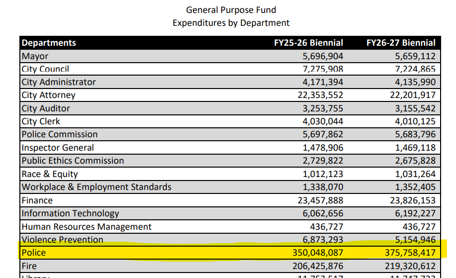The image size is (456, 278).
Task: Select the Mayor department cell
Action: click(x=35, y=56)
